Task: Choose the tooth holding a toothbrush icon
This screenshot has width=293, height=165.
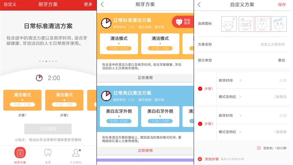Action: click(x=228, y=24)
